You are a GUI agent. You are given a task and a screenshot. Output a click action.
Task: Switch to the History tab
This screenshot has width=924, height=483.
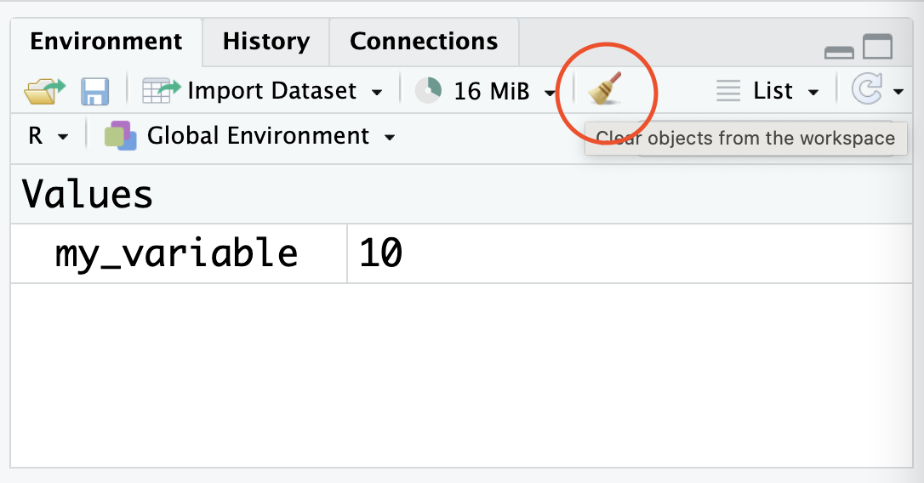[265, 42]
